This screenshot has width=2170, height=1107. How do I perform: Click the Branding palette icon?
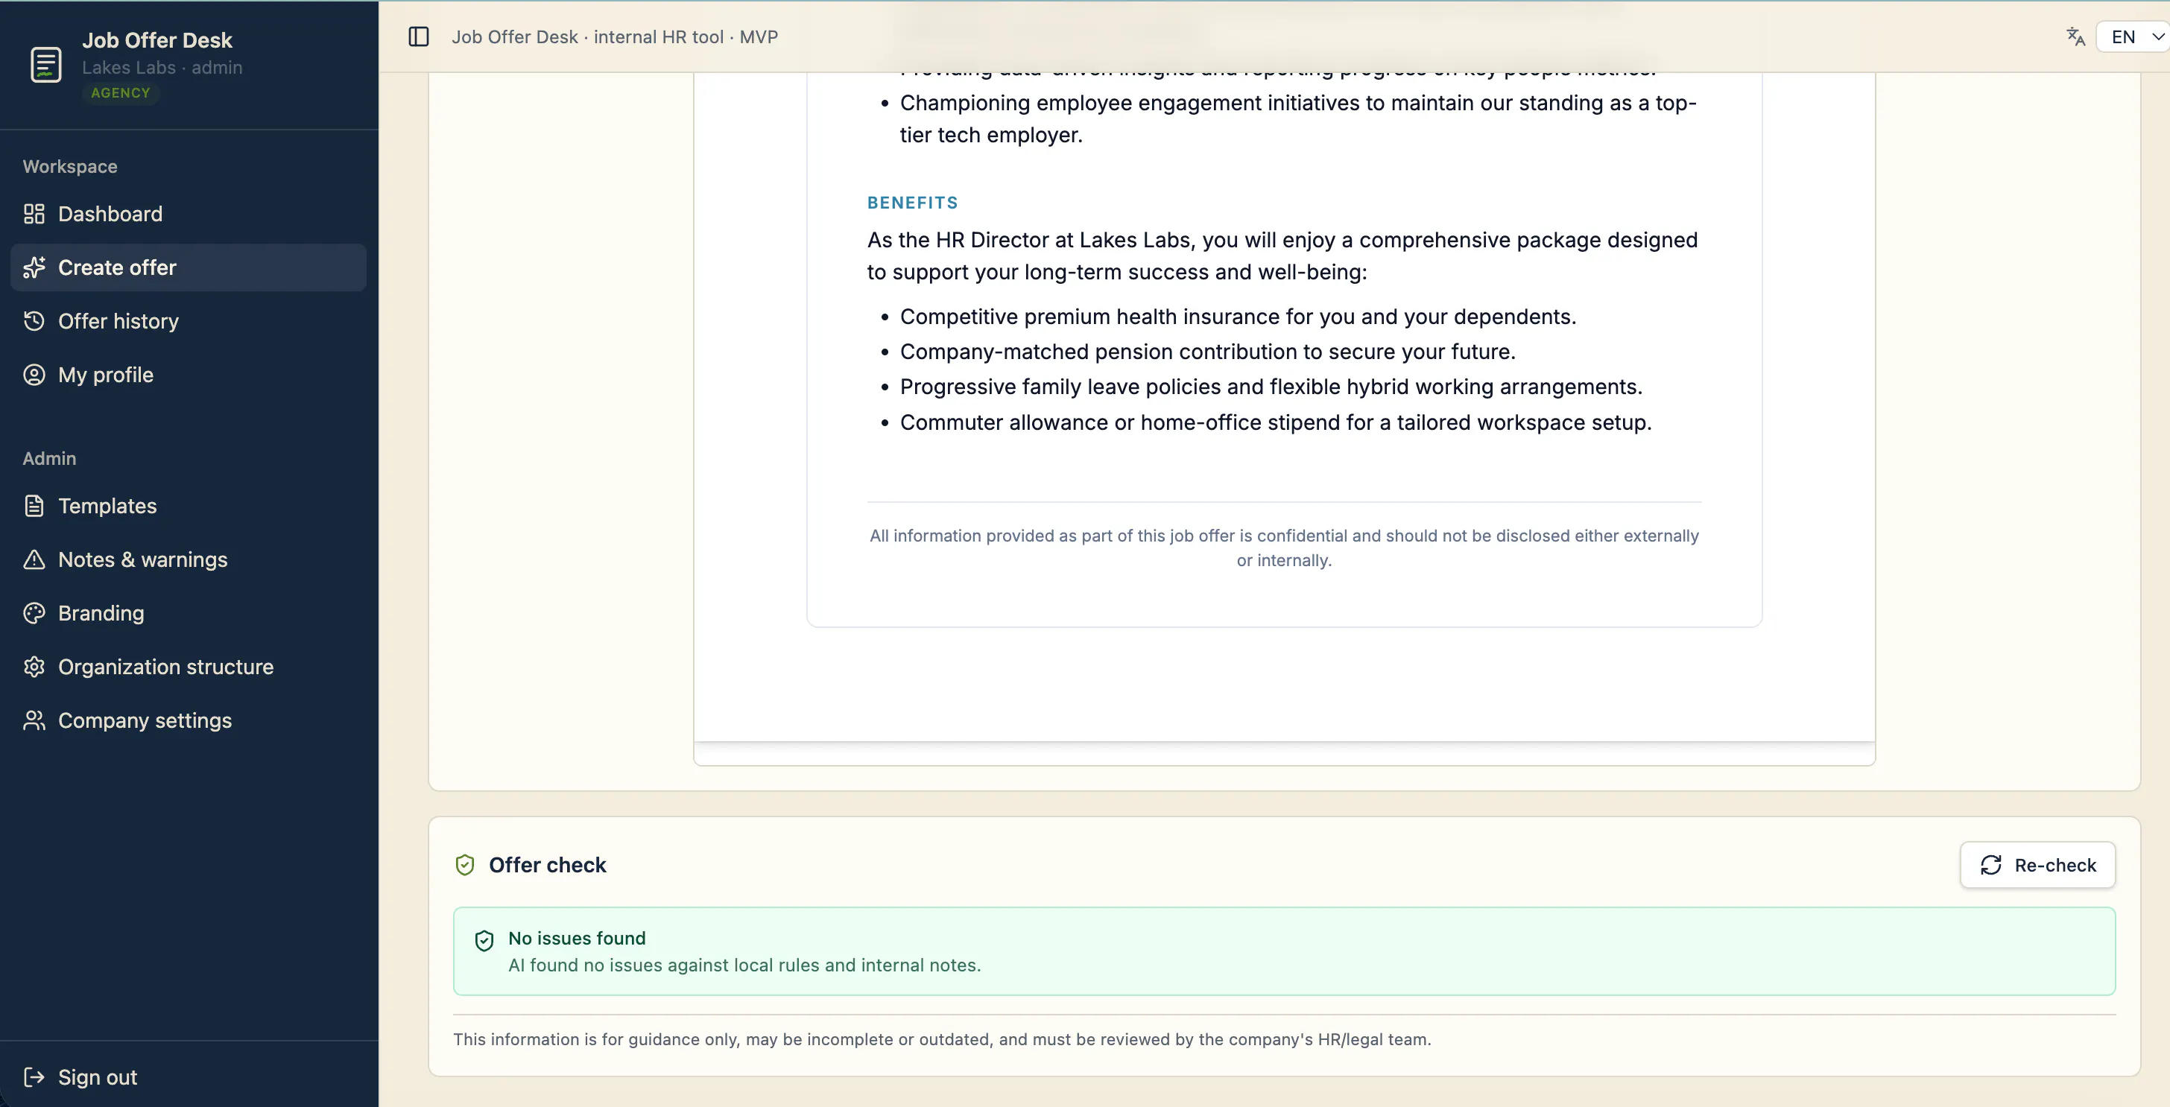tap(34, 614)
